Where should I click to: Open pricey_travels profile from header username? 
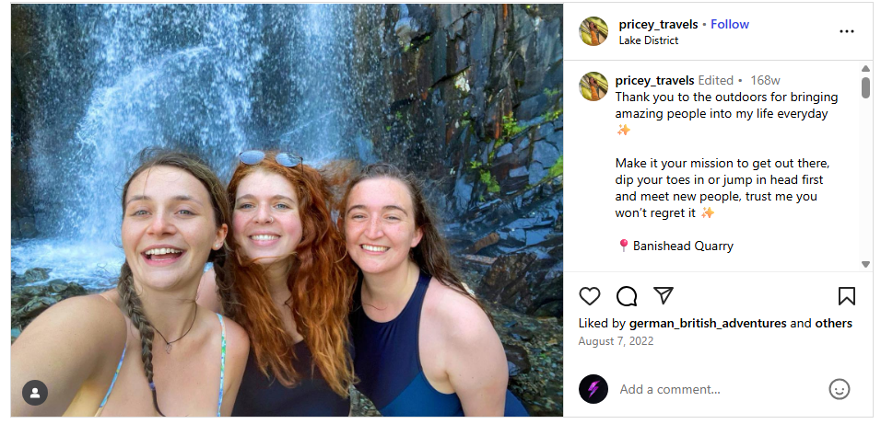coord(658,24)
